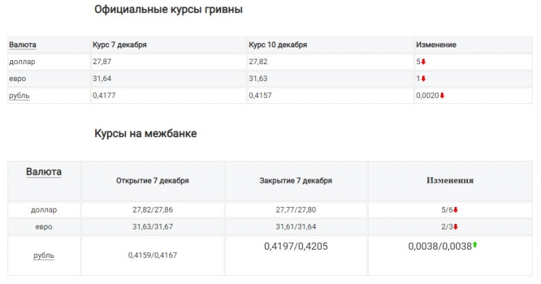
Task: Click red down arrow in euro official row
Action: click(x=423, y=79)
